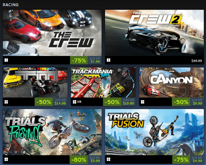Image resolution: width=206 pixels, height=165 pixels.
Task: Open Trials Rising game thumbnail
Action: (x=52, y=132)
